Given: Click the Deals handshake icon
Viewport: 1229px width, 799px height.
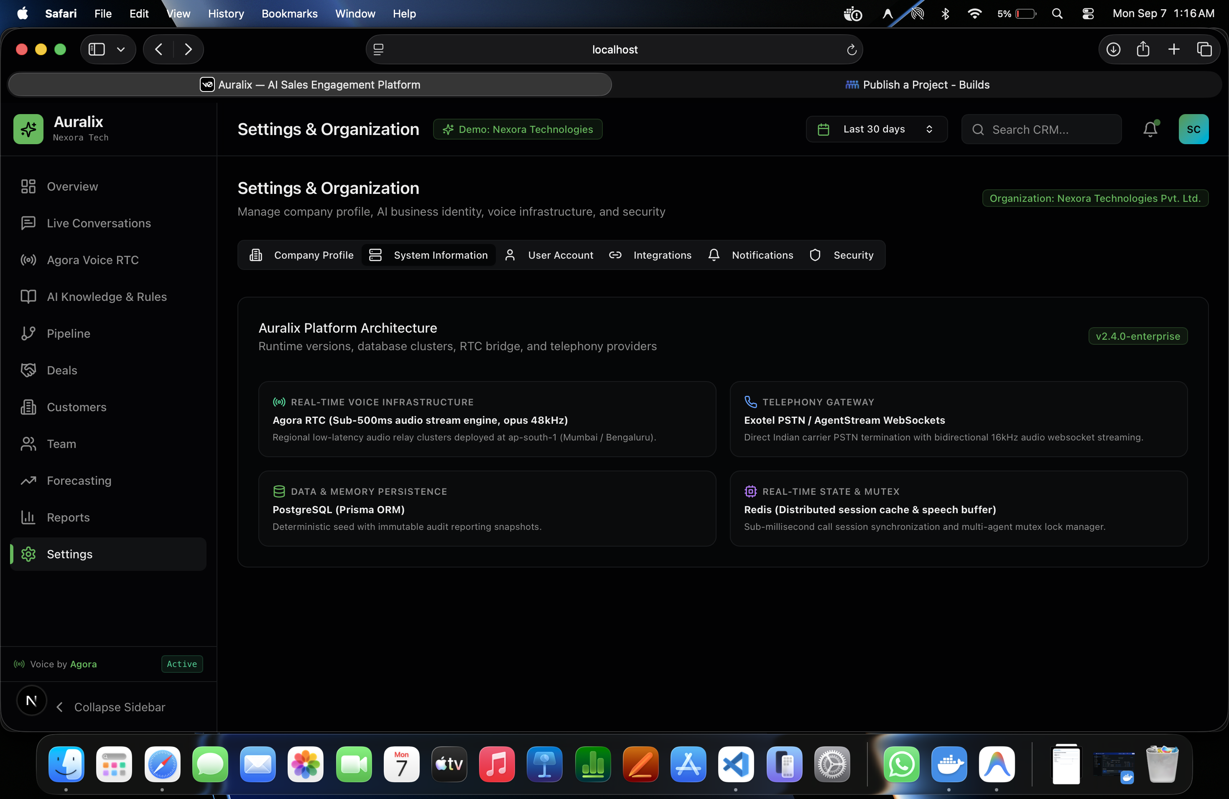Looking at the screenshot, I should (x=28, y=370).
